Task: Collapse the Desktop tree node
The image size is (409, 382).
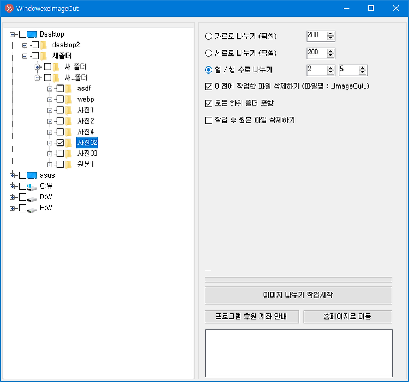Action: coord(12,34)
